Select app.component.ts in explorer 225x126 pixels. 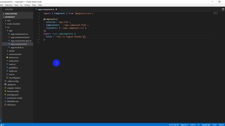(19, 44)
